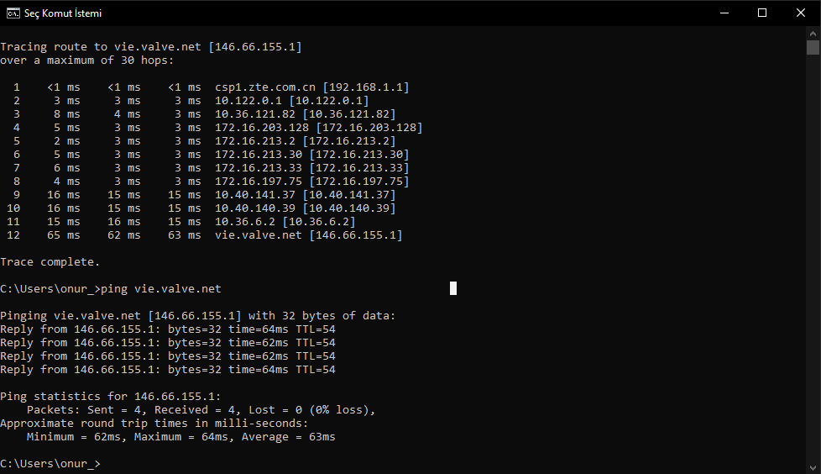Click the "(0% loss)" text
821x474 pixels.
[x=342, y=410]
